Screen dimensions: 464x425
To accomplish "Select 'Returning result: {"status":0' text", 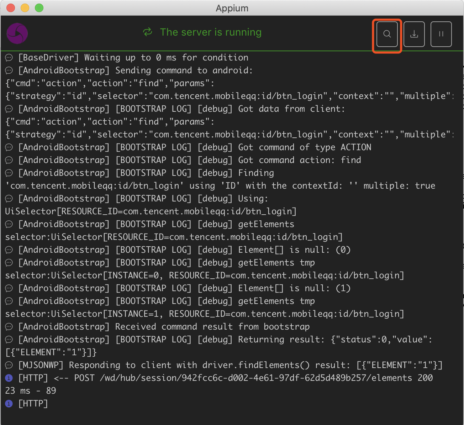I will click(335, 340).
